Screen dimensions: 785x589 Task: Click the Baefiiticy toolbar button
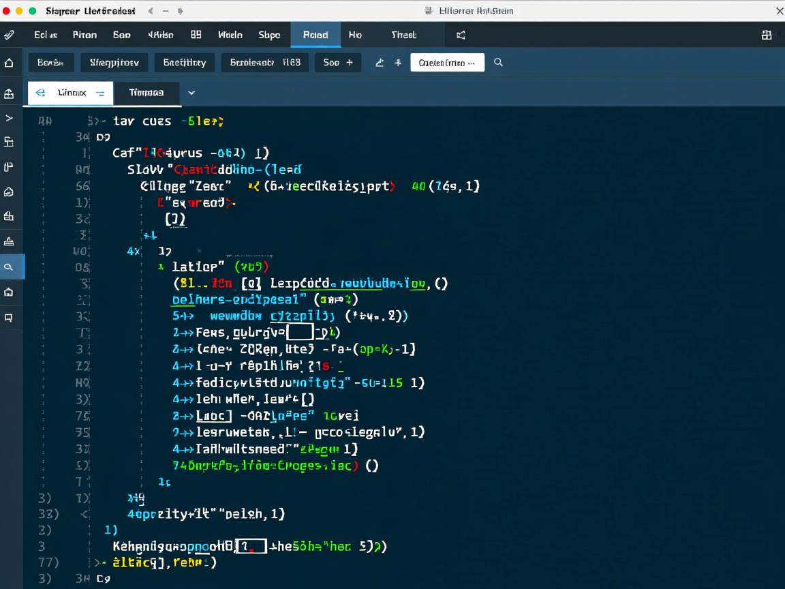point(184,63)
